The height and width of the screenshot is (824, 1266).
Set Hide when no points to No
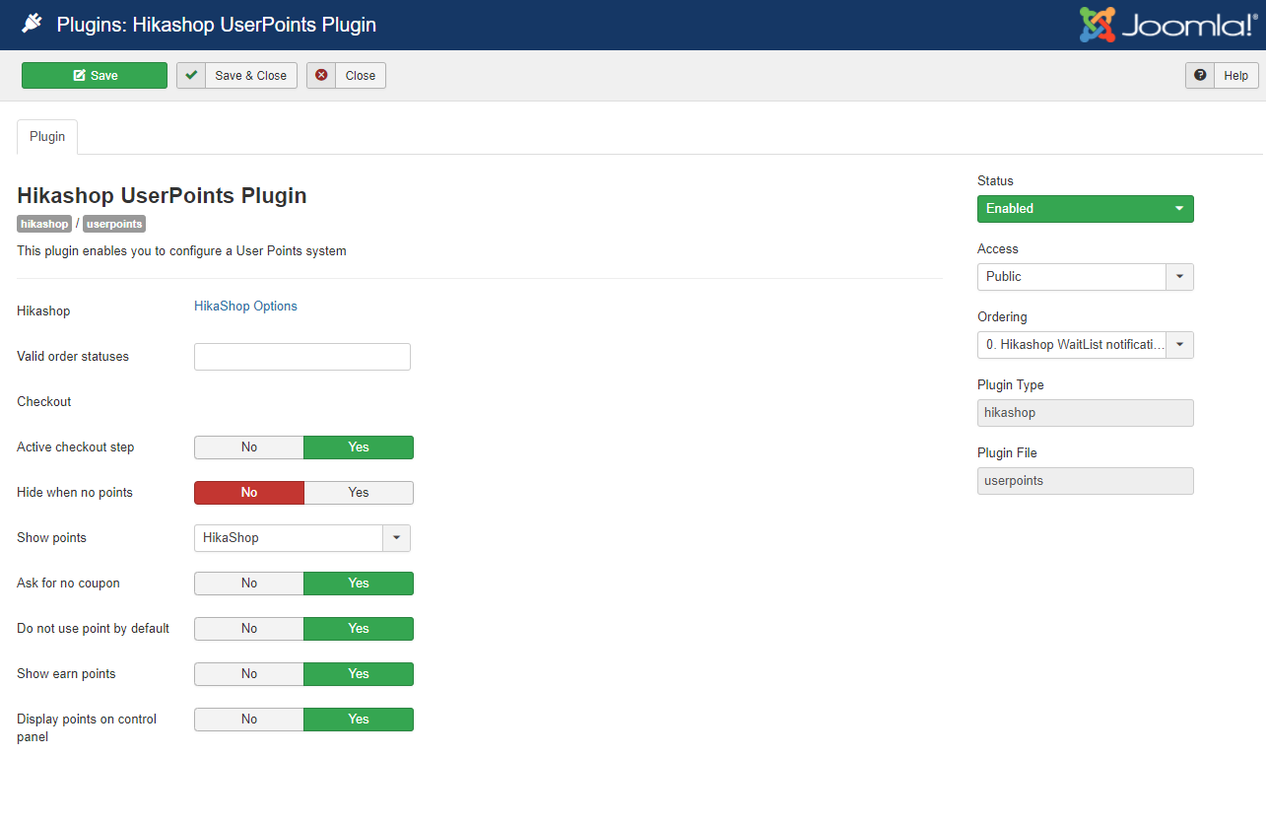(x=249, y=493)
